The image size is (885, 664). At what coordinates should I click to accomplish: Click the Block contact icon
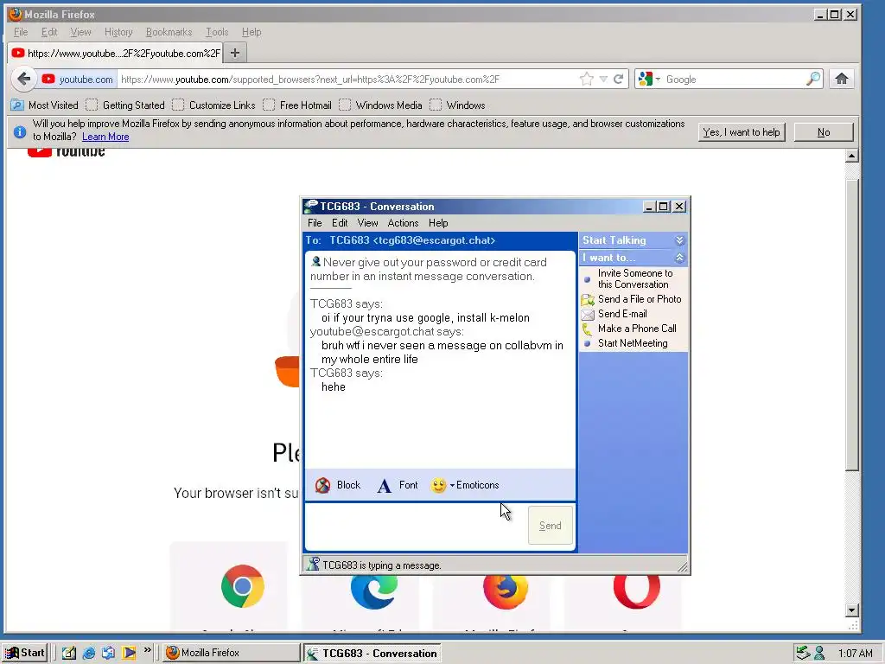(323, 485)
